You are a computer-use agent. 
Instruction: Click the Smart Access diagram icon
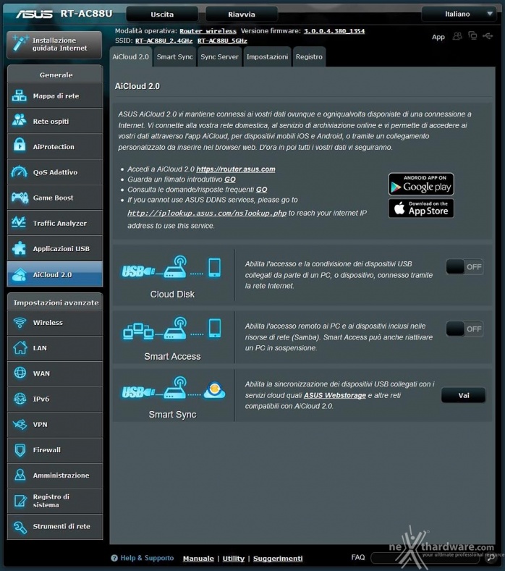point(171,329)
